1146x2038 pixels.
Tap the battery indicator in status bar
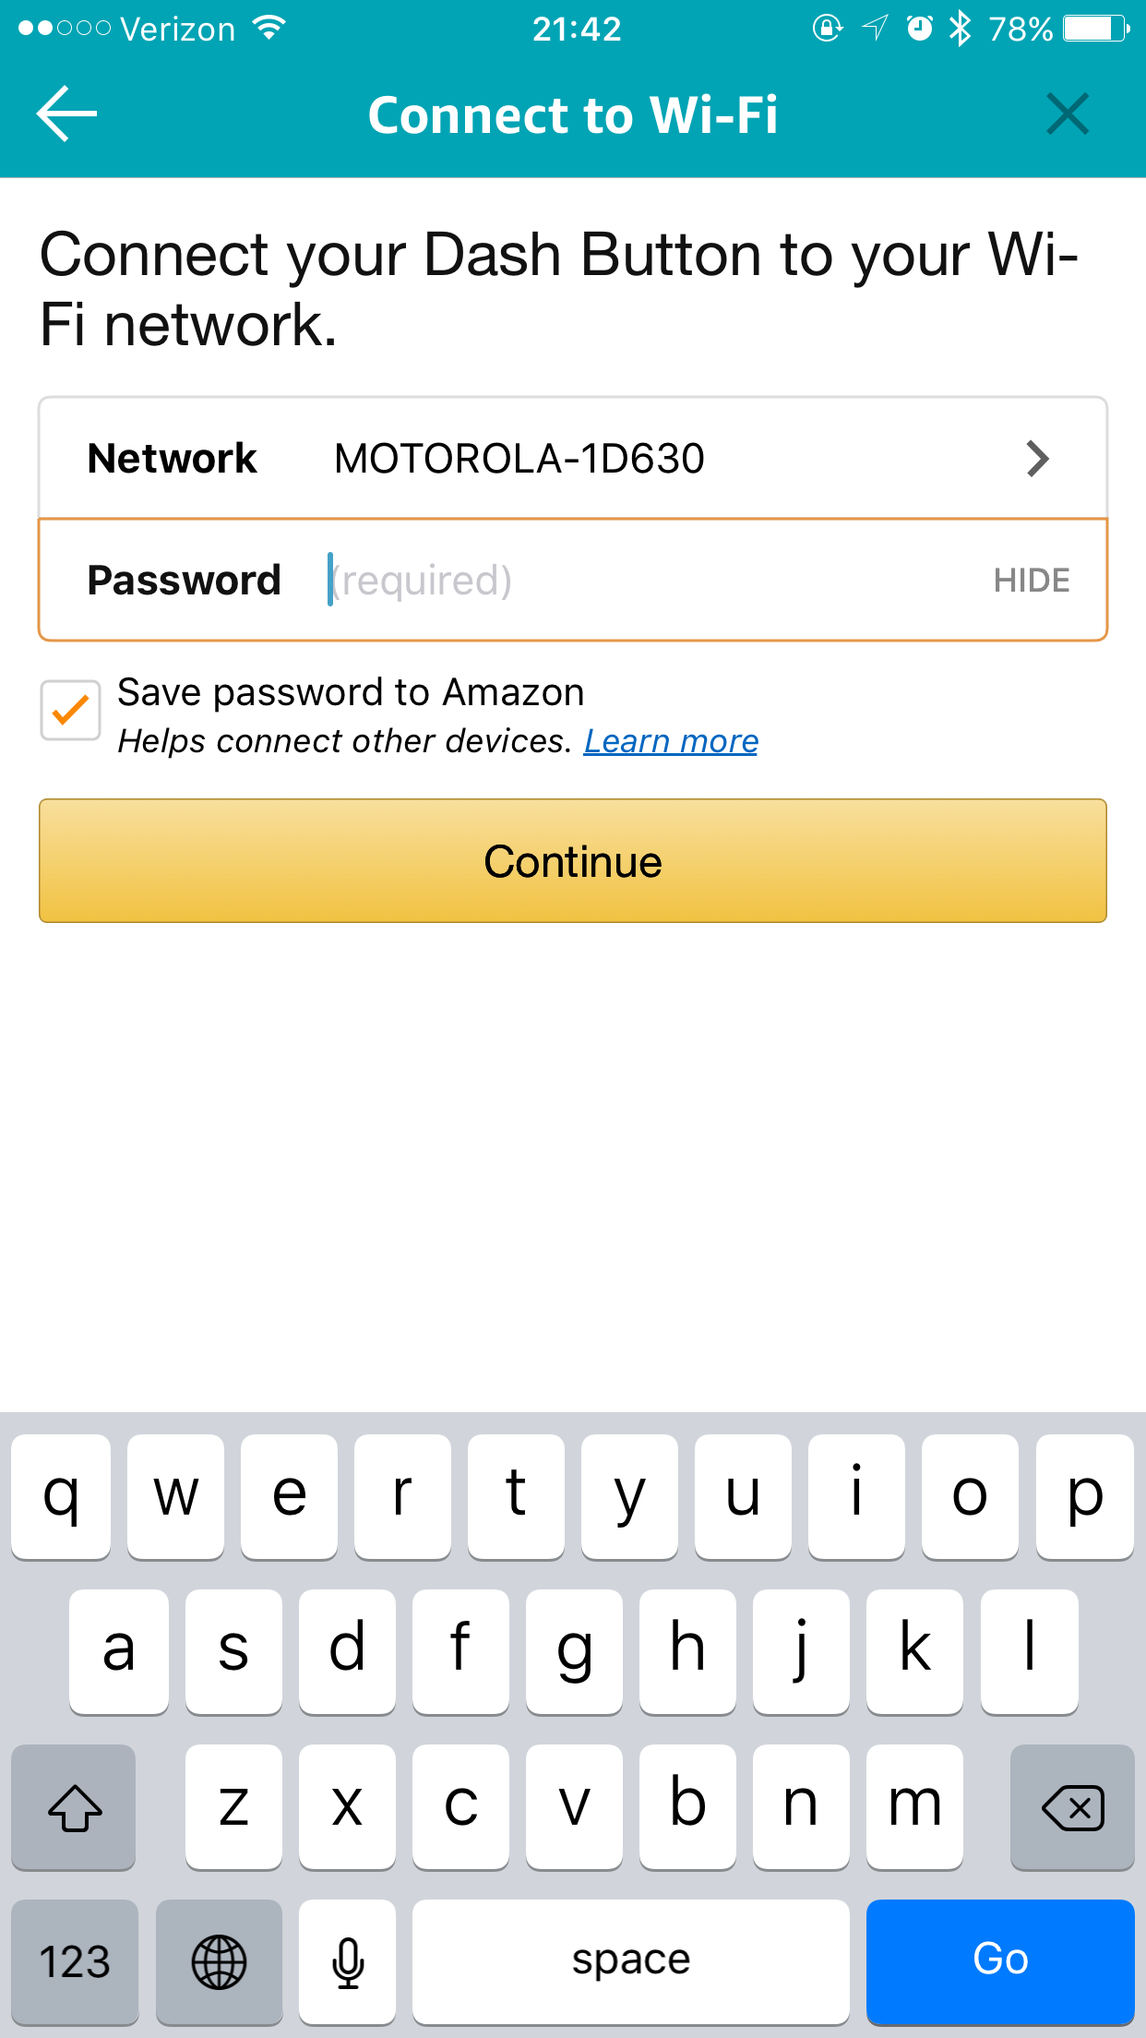pyautogui.click(x=1095, y=29)
